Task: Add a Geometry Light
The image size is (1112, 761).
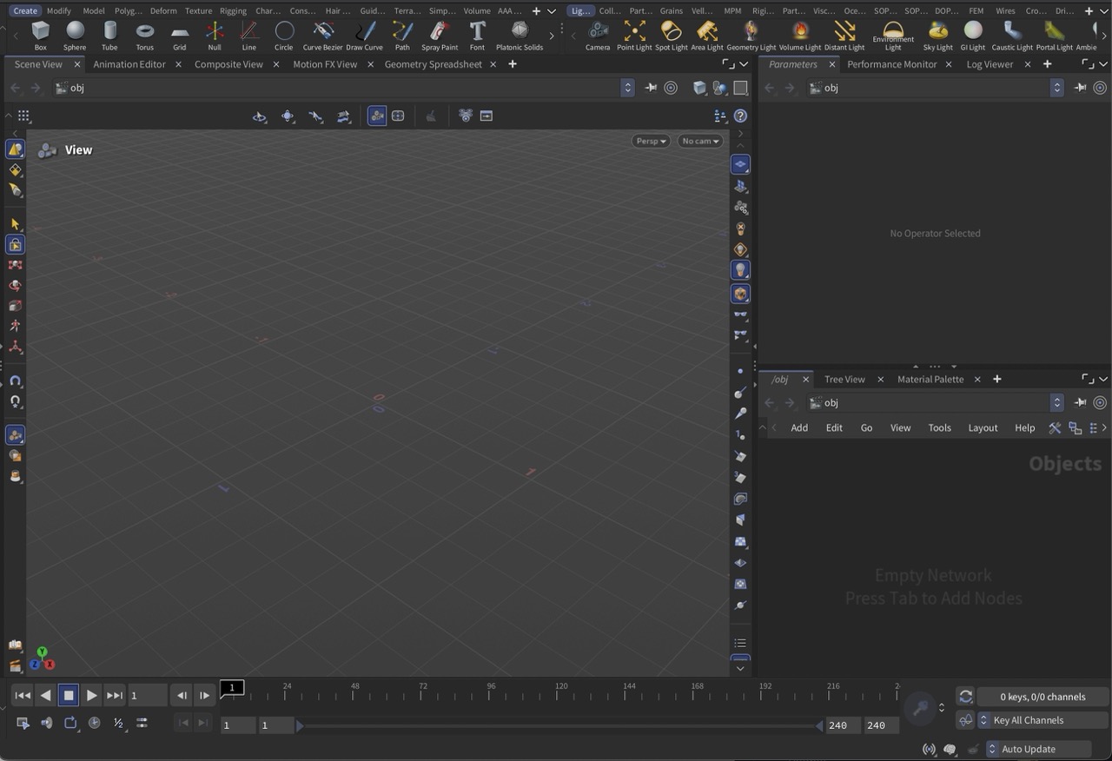Action: click(x=751, y=36)
